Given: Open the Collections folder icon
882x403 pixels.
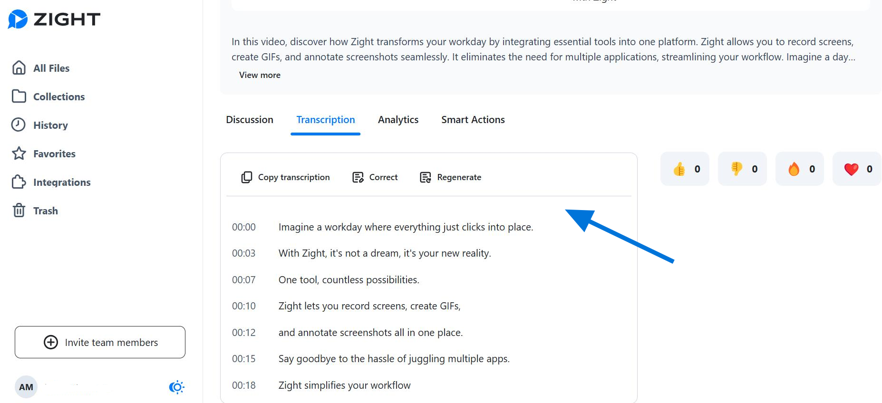Looking at the screenshot, I should [x=19, y=96].
